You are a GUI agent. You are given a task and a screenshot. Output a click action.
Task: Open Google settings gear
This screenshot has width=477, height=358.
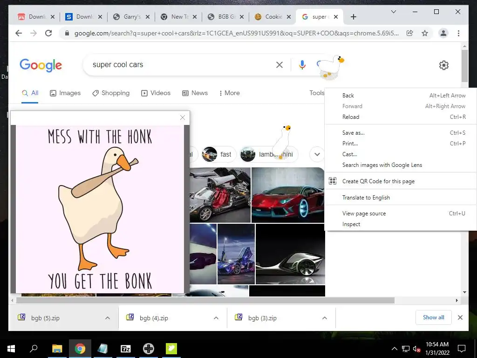[443, 65]
